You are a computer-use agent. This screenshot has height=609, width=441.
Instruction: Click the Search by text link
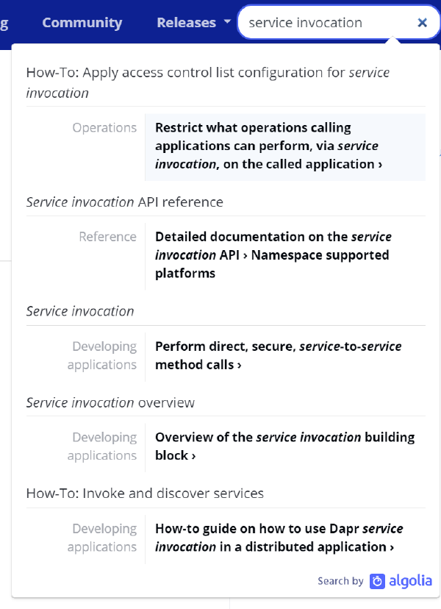tap(340, 581)
